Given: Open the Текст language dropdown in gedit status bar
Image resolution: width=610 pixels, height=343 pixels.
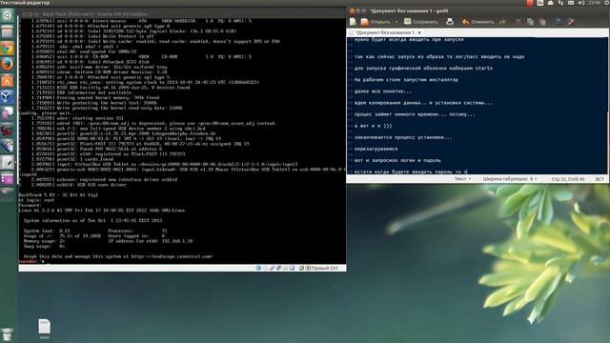Looking at the screenshot, I should [462, 179].
